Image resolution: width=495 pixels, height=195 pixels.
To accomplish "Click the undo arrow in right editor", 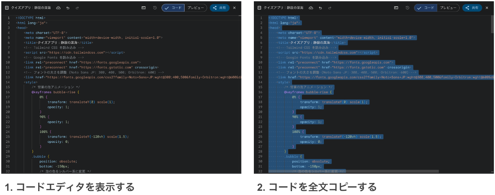I will click(x=320, y=8).
